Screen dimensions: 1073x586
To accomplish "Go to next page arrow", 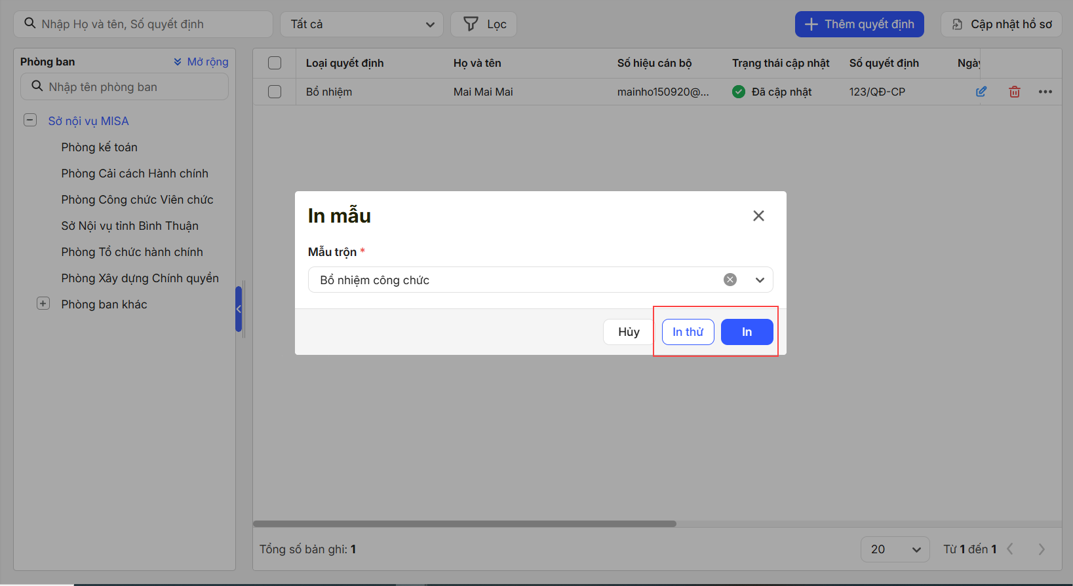I will pos(1041,549).
